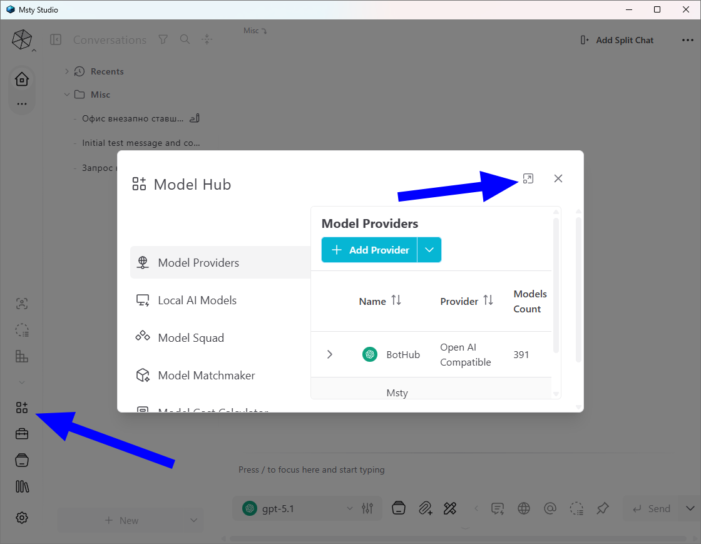Screen dimensions: 701x544
Task: Click the New conversation button
Action: (x=121, y=520)
